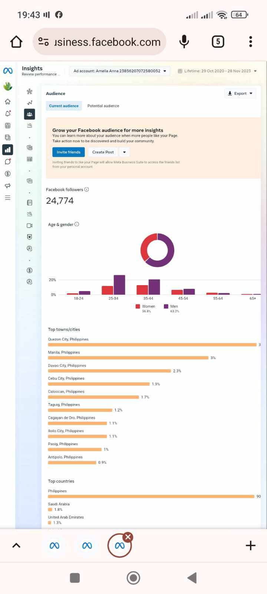Screen dimensions: 267x594
Task: Go to Home in Business Suite sidebar
Action: (x=7, y=102)
